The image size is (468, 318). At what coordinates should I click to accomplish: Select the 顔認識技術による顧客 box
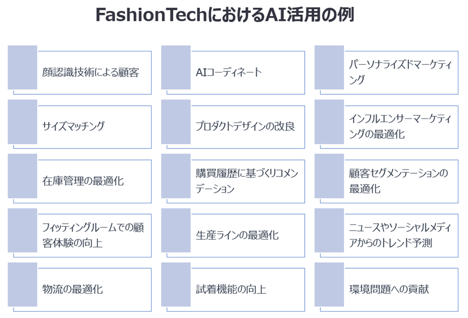[x=91, y=72]
